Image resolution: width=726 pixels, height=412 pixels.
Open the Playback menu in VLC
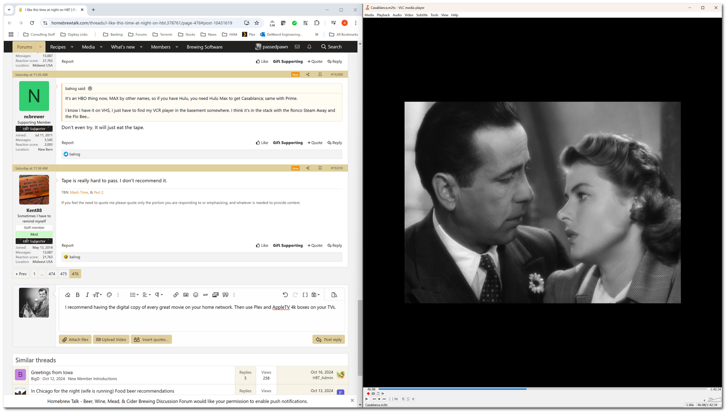point(383,15)
